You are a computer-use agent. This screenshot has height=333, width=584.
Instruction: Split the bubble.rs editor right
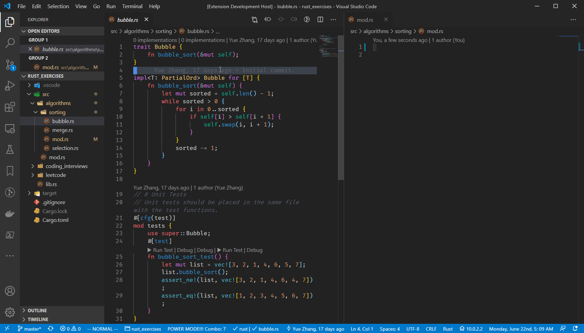click(x=320, y=19)
